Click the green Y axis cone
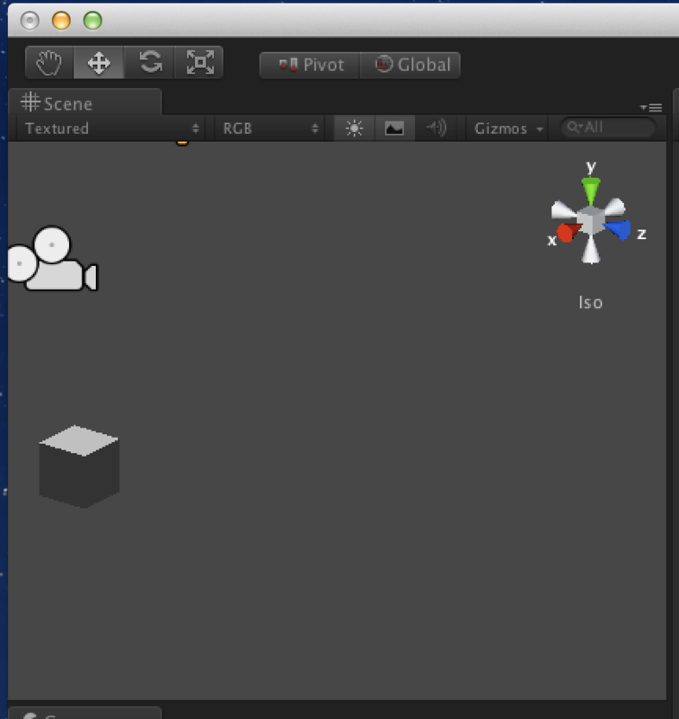The height and width of the screenshot is (719, 679). tap(591, 191)
